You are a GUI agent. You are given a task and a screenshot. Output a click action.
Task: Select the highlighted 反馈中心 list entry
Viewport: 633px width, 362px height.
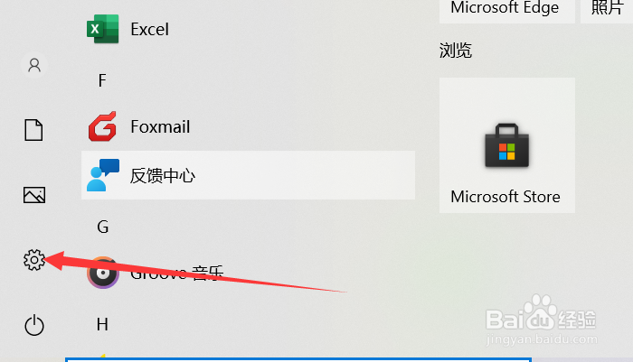[x=249, y=175]
